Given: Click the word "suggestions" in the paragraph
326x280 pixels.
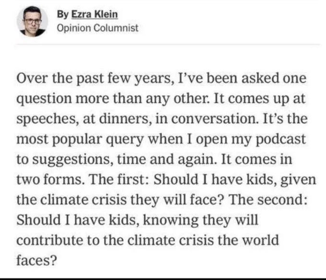Looking at the screenshot, I should click(x=72, y=160).
